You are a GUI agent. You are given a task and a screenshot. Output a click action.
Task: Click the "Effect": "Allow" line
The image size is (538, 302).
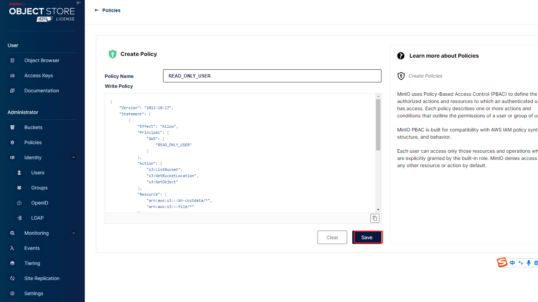point(158,126)
